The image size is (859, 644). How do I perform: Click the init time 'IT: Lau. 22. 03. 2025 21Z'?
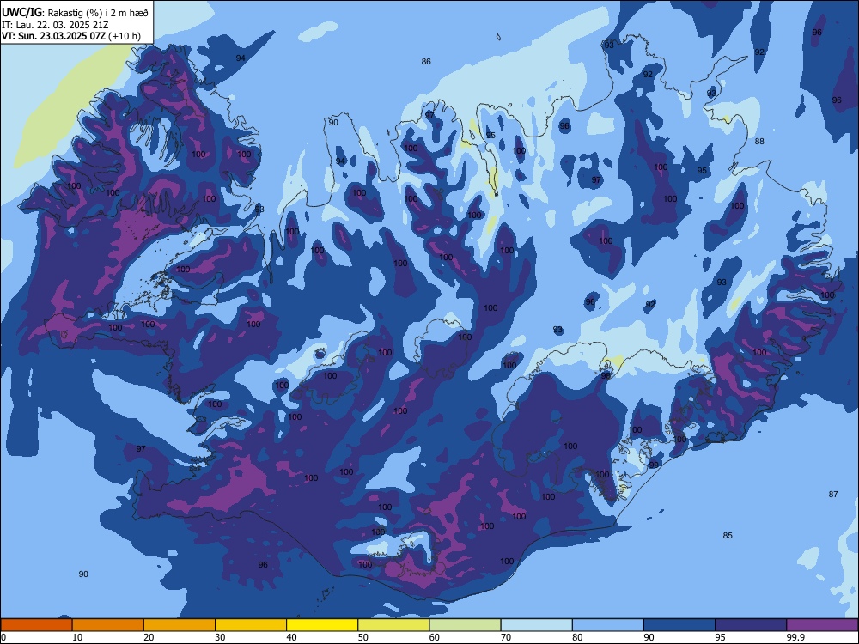pos(55,25)
